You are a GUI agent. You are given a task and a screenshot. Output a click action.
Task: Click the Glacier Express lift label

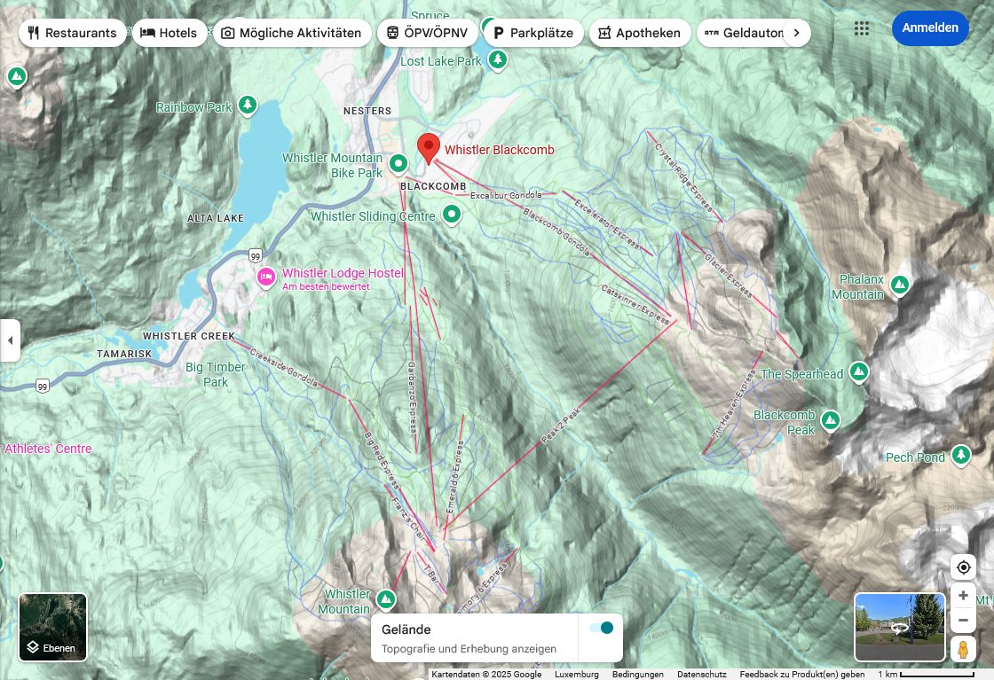[x=728, y=276]
